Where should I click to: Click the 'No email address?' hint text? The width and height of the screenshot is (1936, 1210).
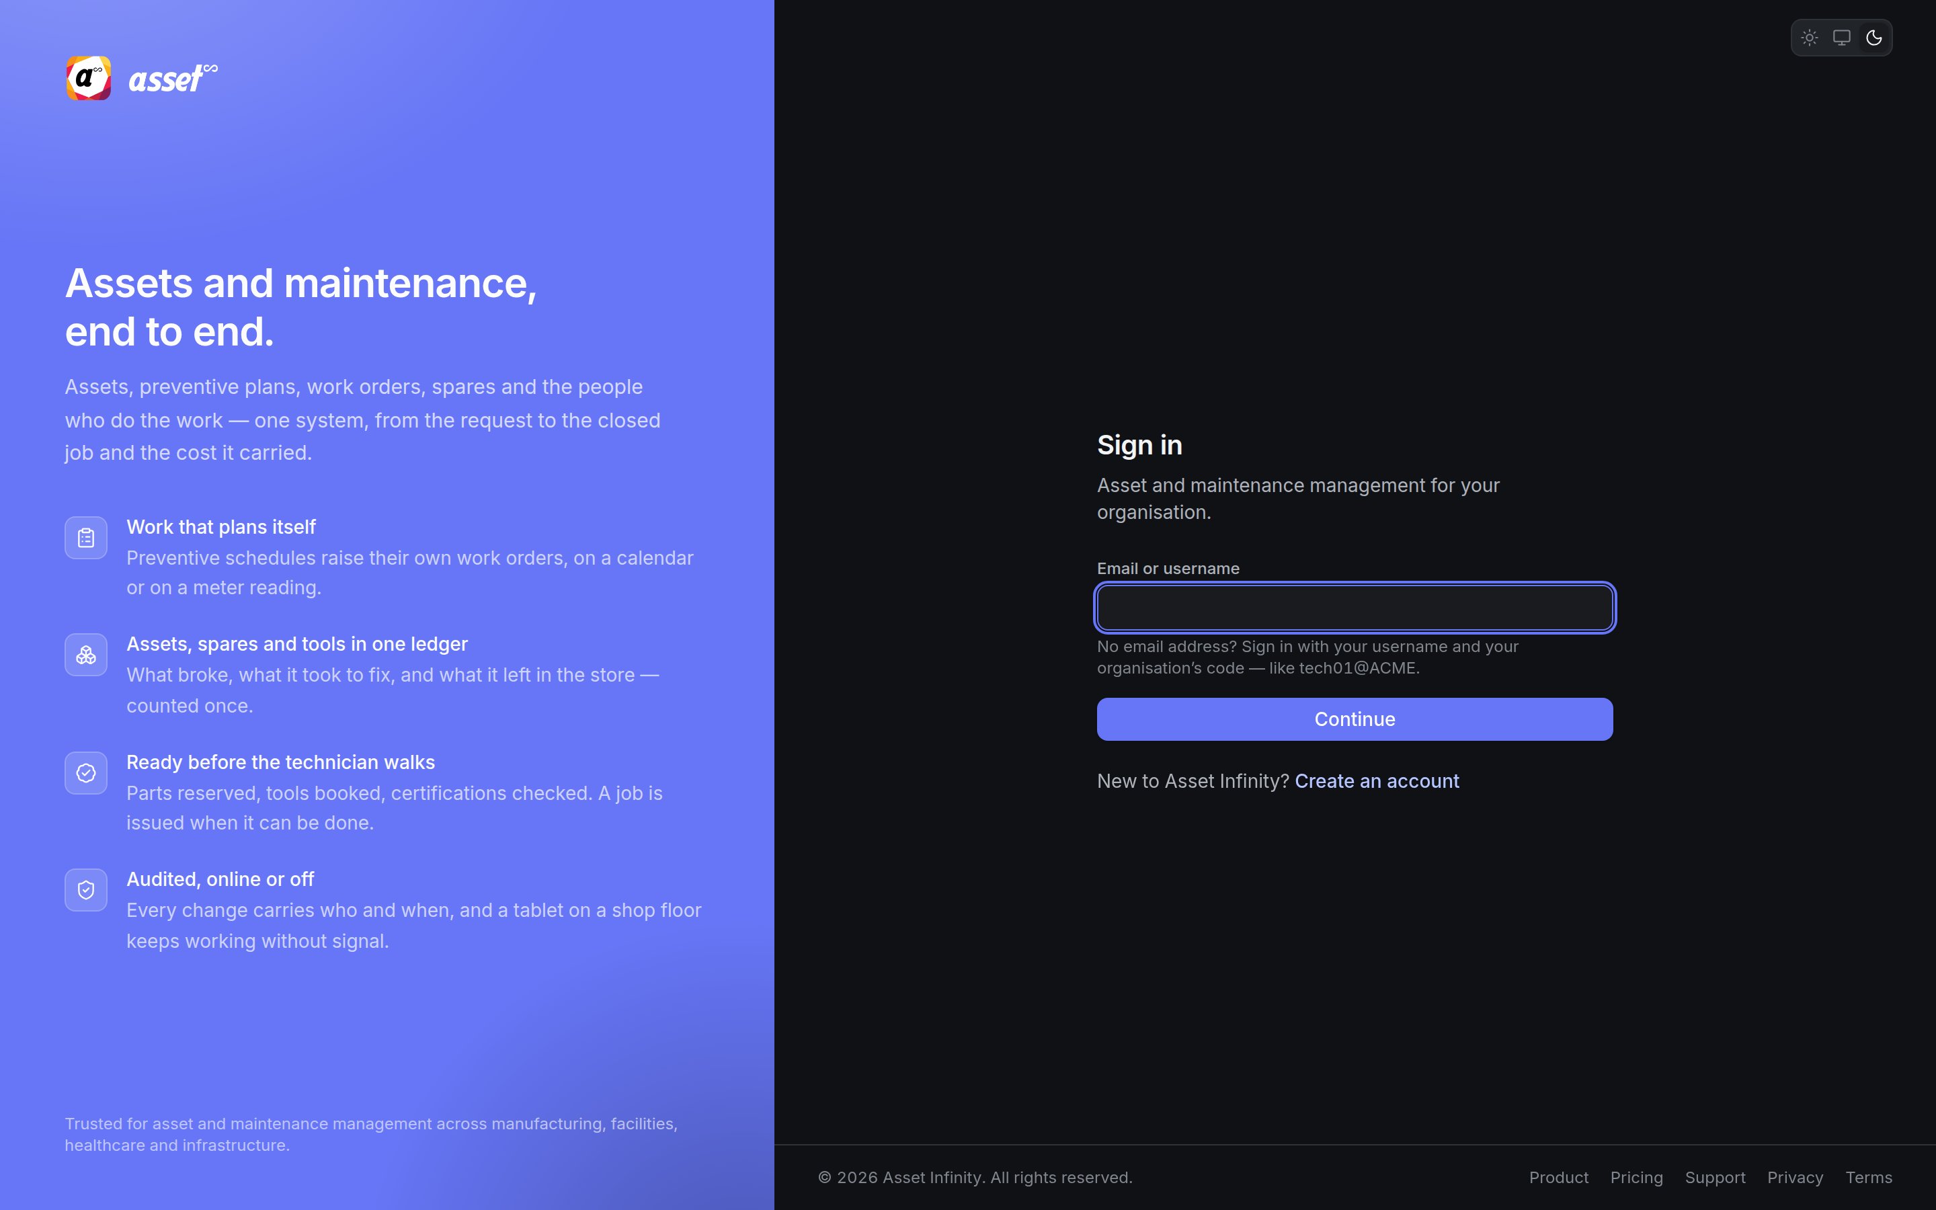[x=1307, y=657]
